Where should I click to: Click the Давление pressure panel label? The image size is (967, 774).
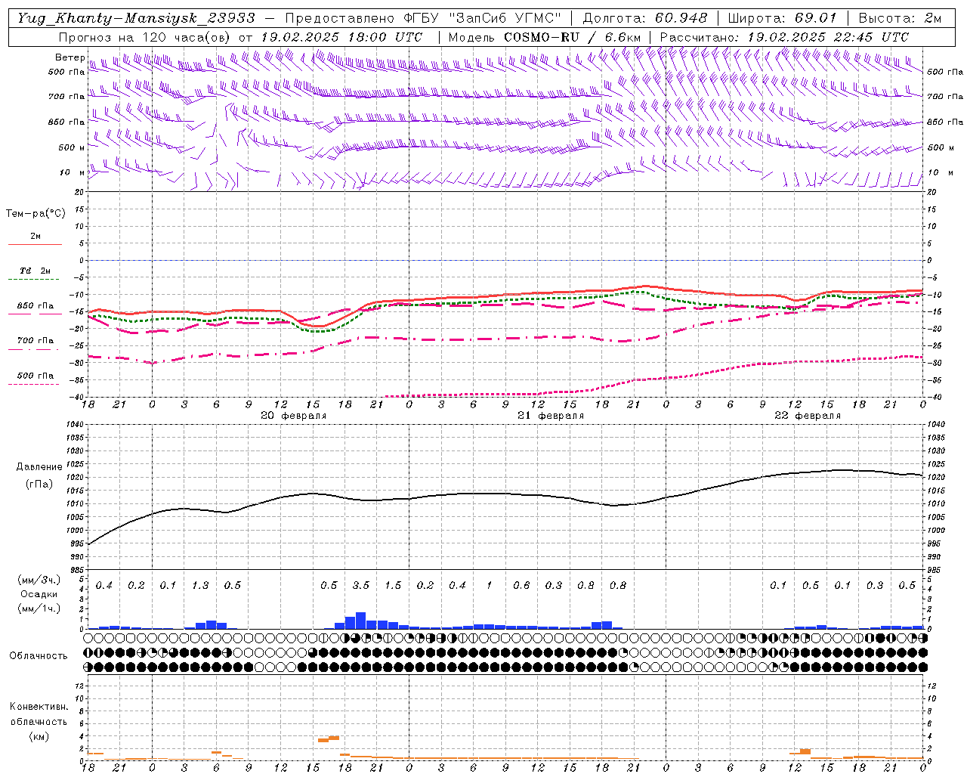[39, 467]
